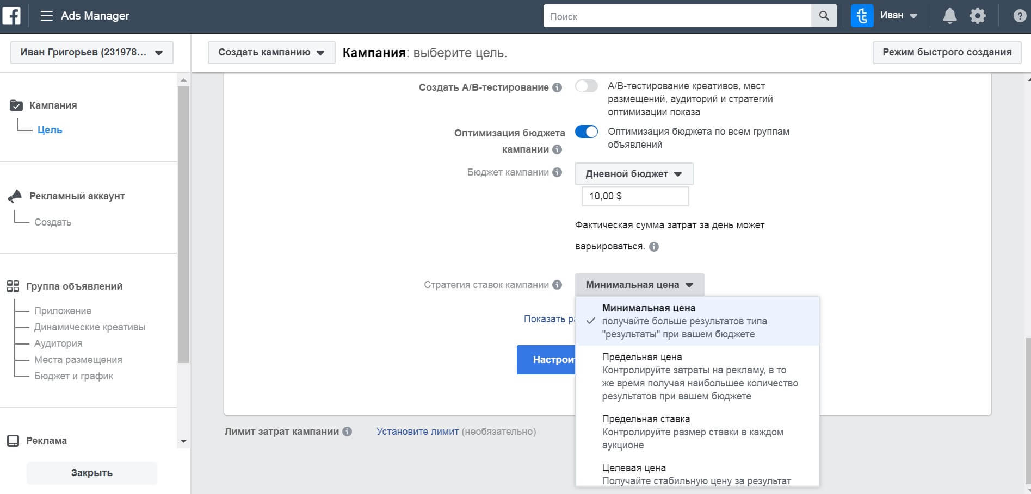Viewport: 1031px width, 494px height.
Task: Collapse the Минимальная цена strategy dropdown
Action: 639,285
